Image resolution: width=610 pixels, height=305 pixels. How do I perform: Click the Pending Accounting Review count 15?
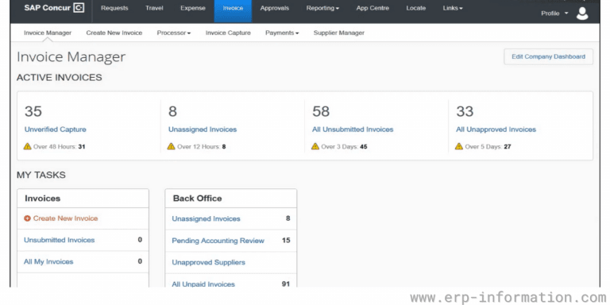coord(286,241)
